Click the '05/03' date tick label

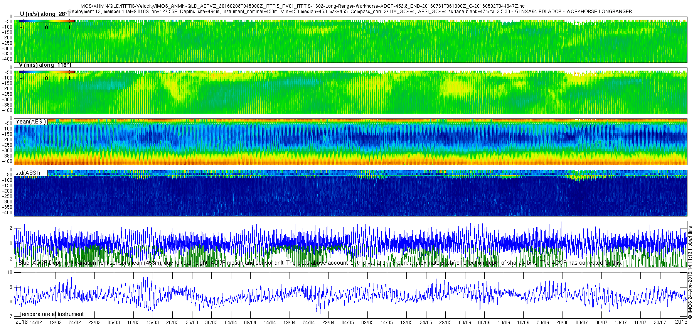(114, 323)
